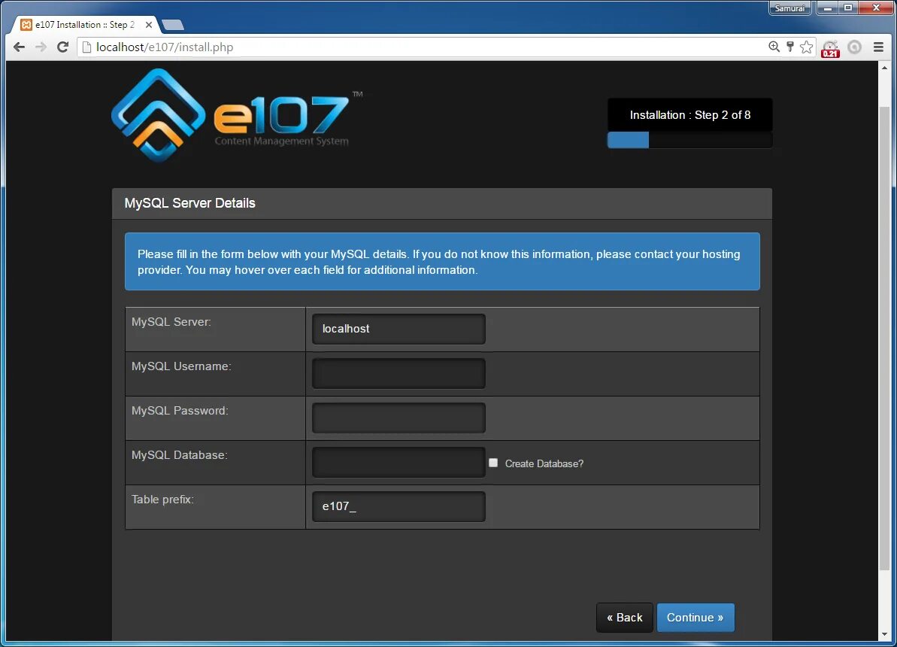Focus the MySQL Username field

pyautogui.click(x=398, y=373)
